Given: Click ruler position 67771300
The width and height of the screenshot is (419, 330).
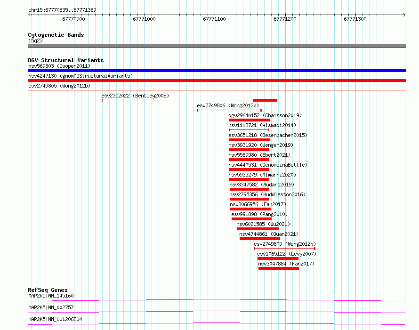Looking at the screenshot, I should 355,19.
